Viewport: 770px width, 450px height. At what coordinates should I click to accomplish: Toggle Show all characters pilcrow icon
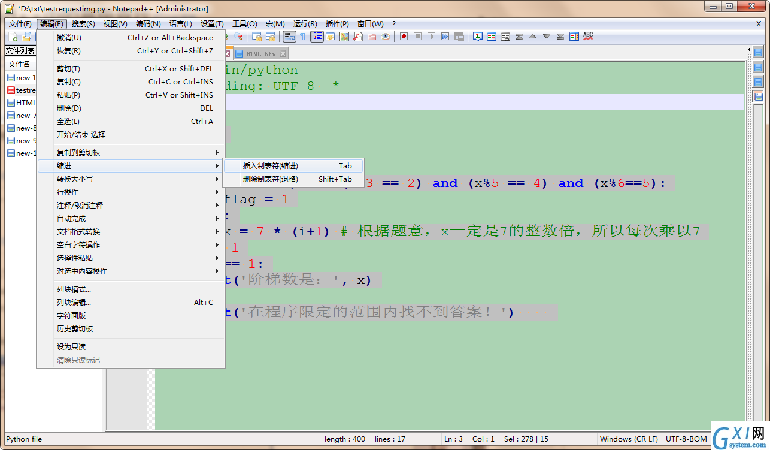[x=303, y=37]
